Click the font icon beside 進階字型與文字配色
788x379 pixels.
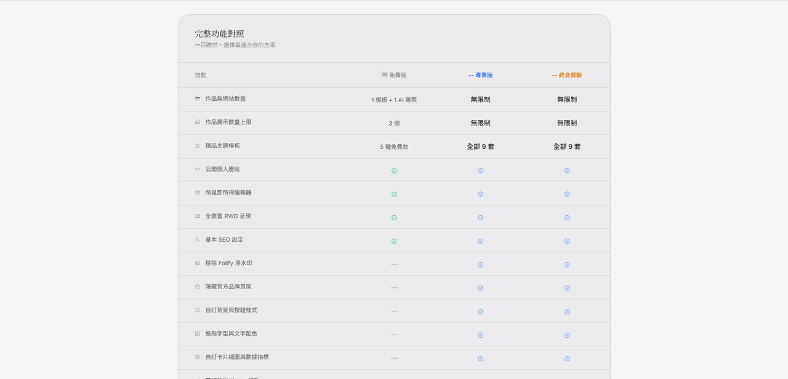[198, 333]
